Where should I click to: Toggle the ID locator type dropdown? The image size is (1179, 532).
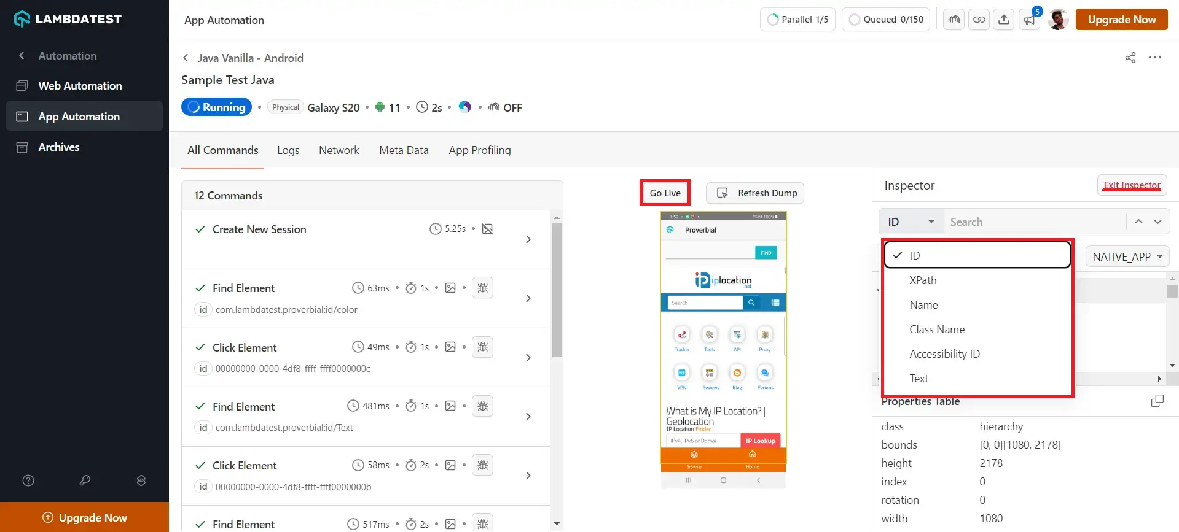911,222
